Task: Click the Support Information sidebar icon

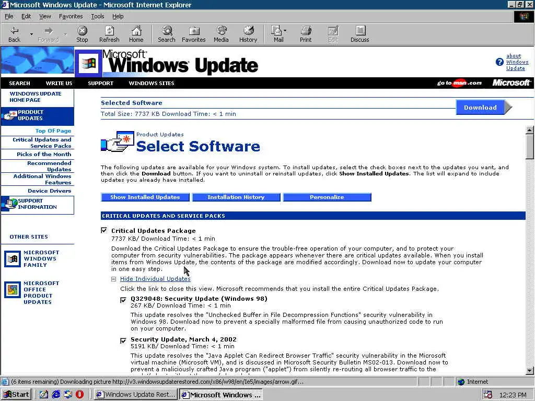Action: [10, 204]
